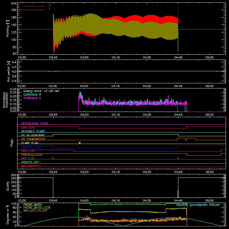
Task: Click the 'FRONTS_OFF' flag label
Action: [x=30, y=162]
